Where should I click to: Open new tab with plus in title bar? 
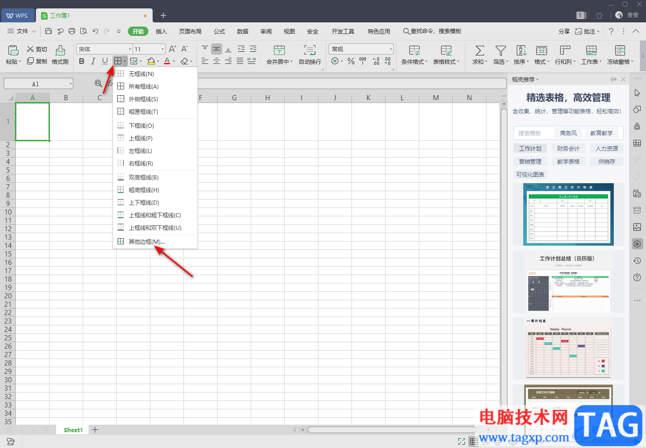click(x=163, y=15)
